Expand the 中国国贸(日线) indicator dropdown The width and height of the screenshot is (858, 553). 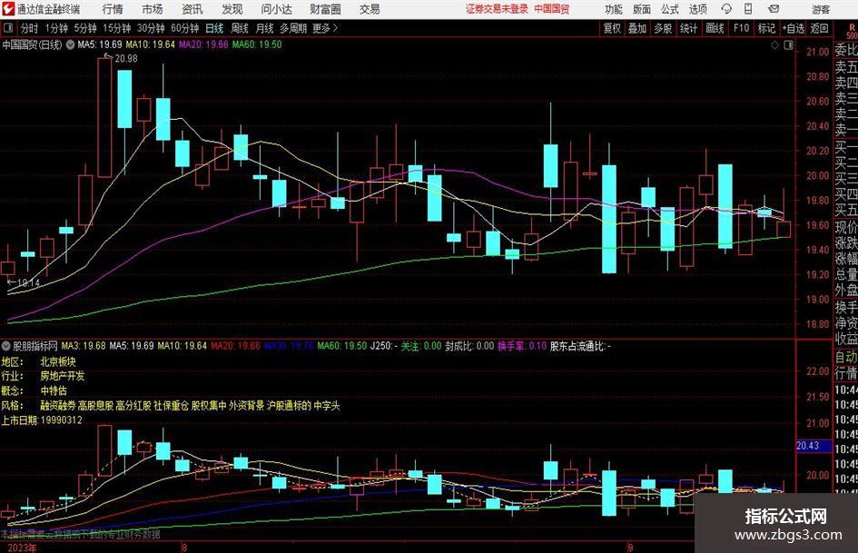[71, 44]
